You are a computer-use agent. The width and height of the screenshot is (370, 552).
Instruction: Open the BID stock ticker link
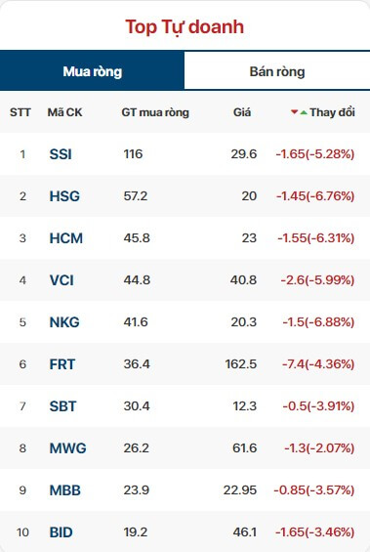pyautogui.click(x=62, y=532)
